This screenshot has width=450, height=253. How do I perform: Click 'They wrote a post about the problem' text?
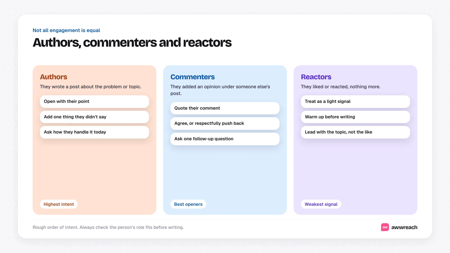pyautogui.click(x=91, y=87)
